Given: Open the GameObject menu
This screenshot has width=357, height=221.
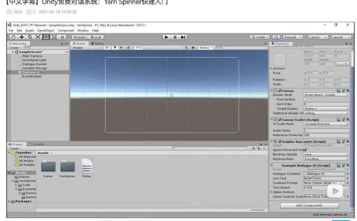Looking at the screenshot, I should tap(46, 30).
